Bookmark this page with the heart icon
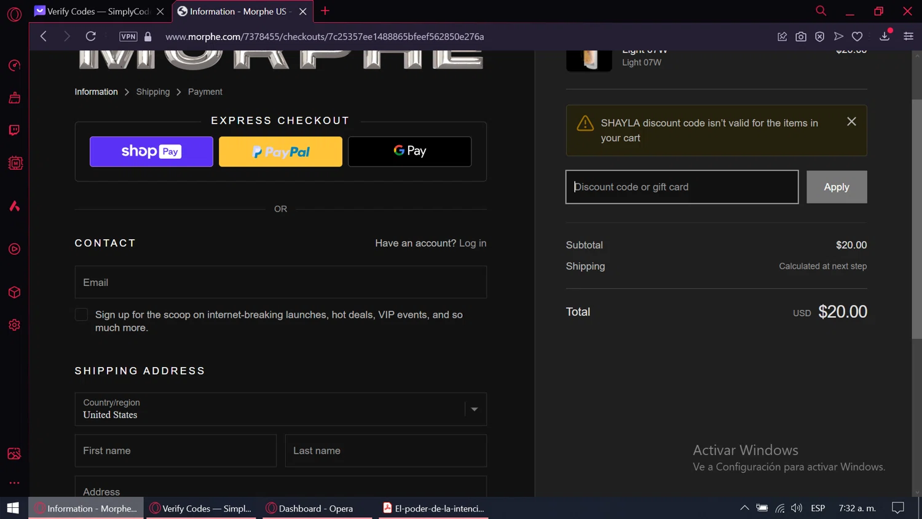Screen dimensions: 922x519 coord(857,36)
